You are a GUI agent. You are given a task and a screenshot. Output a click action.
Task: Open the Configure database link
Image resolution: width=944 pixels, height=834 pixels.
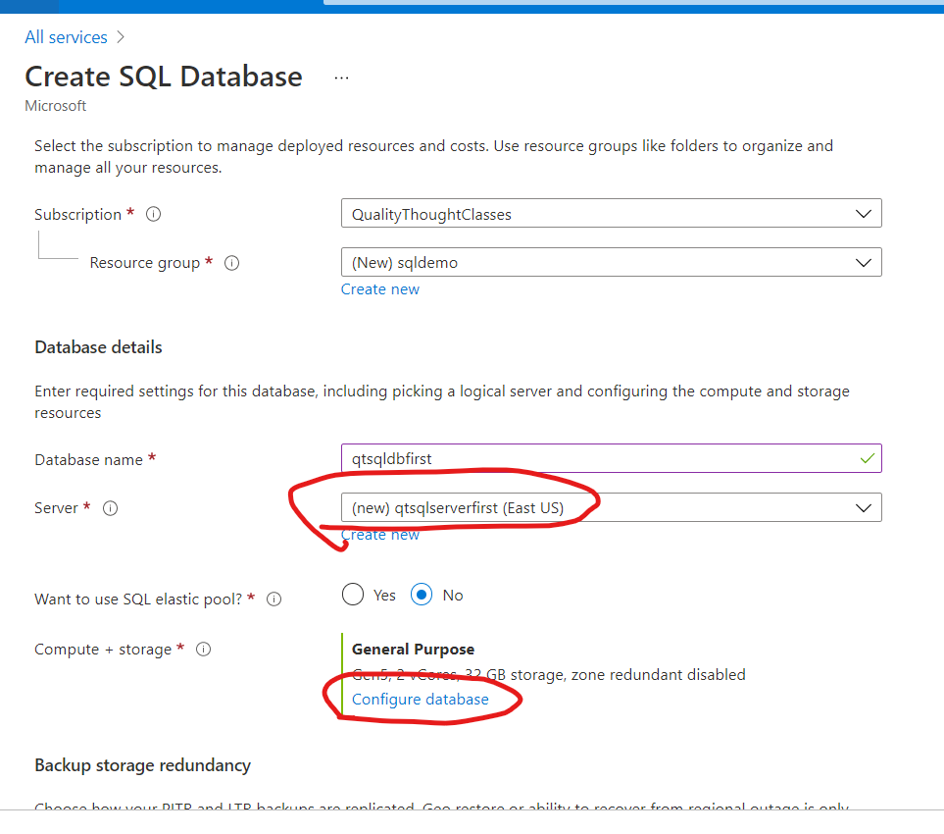(x=421, y=699)
